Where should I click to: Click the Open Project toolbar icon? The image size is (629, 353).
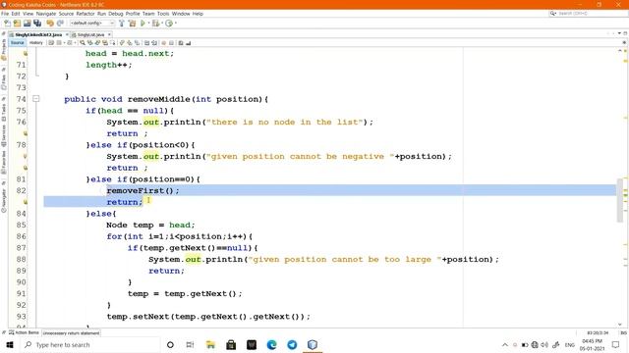pos(28,24)
